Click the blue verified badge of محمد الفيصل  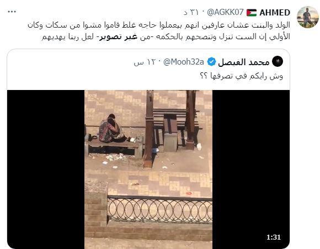211,62
